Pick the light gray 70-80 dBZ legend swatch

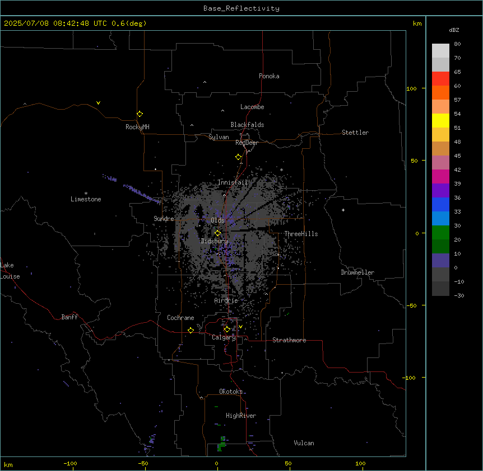coord(440,50)
